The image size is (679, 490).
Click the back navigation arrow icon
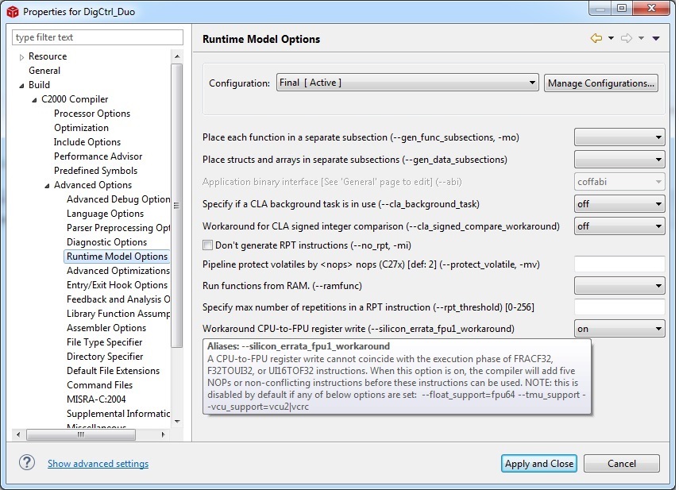coord(596,38)
